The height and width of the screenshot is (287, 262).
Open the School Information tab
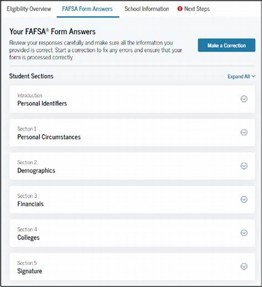(146, 9)
